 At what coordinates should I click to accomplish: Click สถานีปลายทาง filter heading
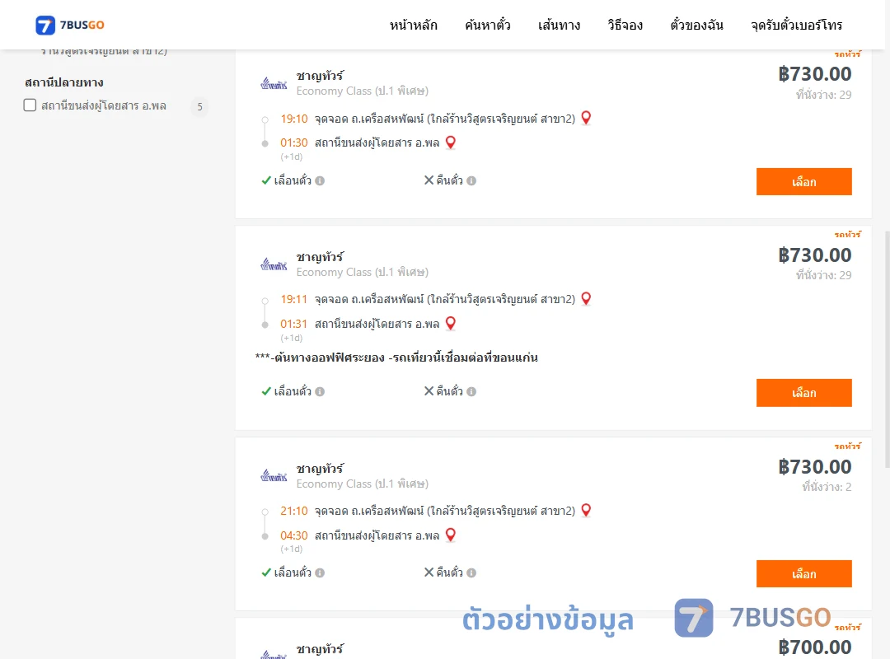coord(64,82)
